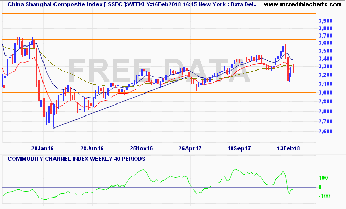This screenshot has height=209, width=346.
Task: Select the 2,700 price axis label
Action: coord(326,121)
